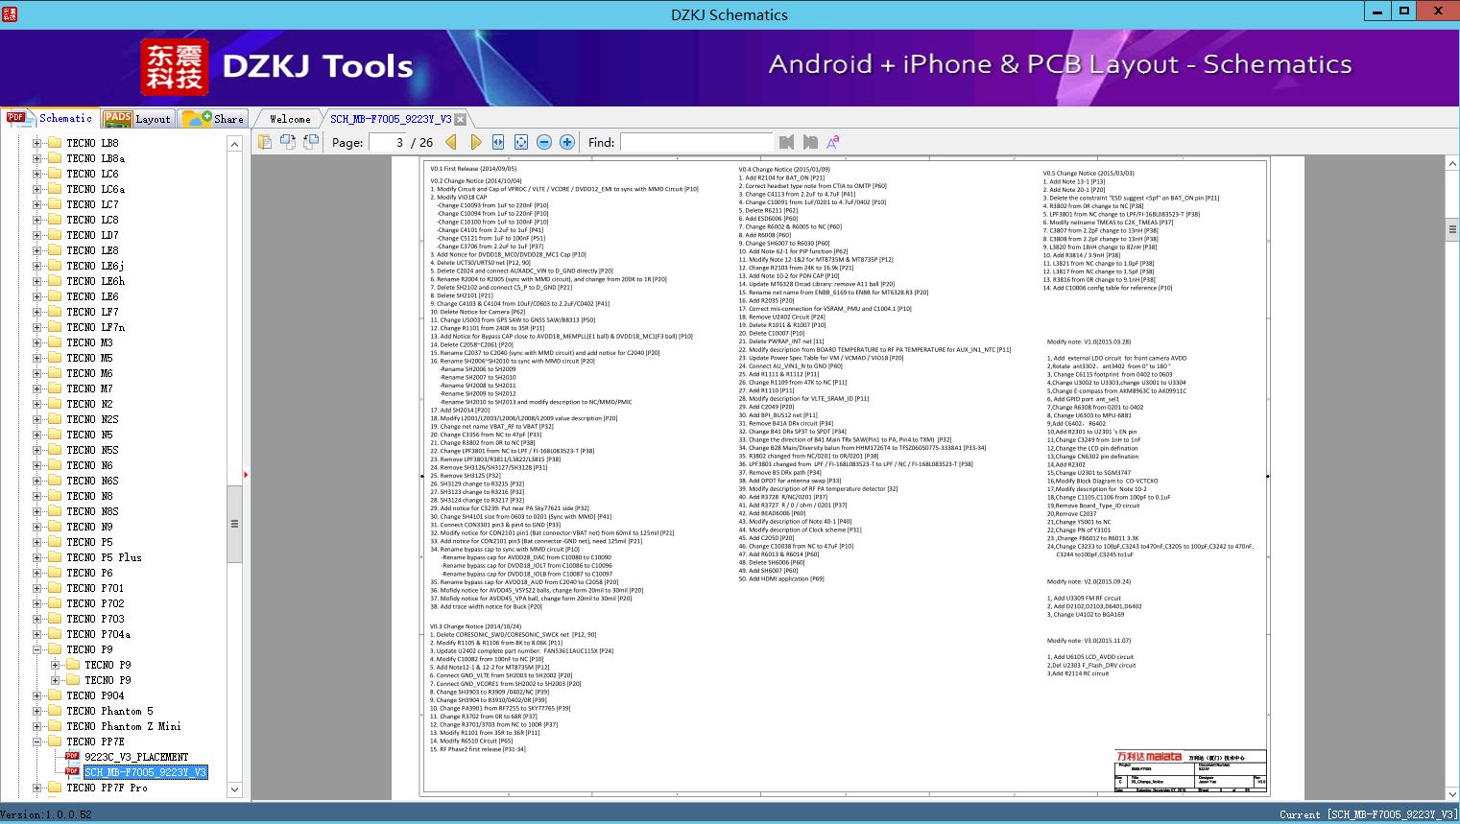Switch to the Welcome tab

pos(289,119)
